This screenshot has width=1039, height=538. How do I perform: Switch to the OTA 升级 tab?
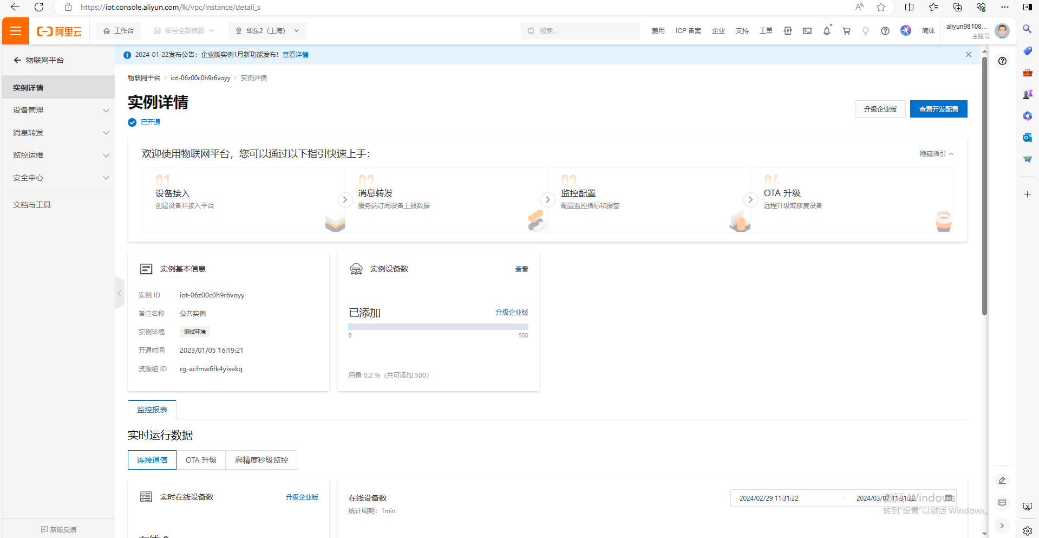[x=201, y=460]
